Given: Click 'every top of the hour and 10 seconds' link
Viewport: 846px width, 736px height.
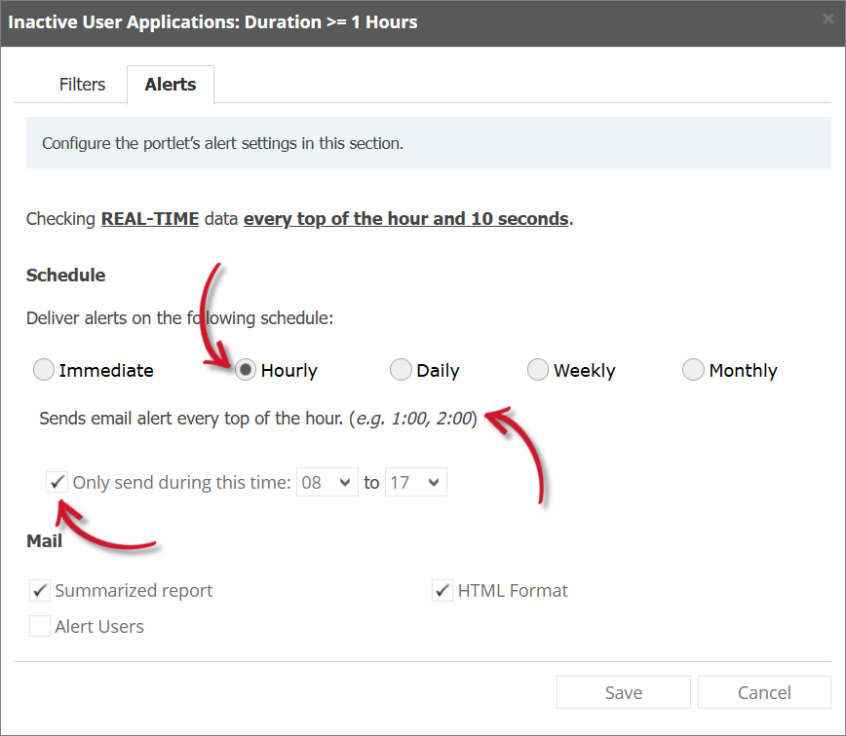Looking at the screenshot, I should [x=406, y=218].
